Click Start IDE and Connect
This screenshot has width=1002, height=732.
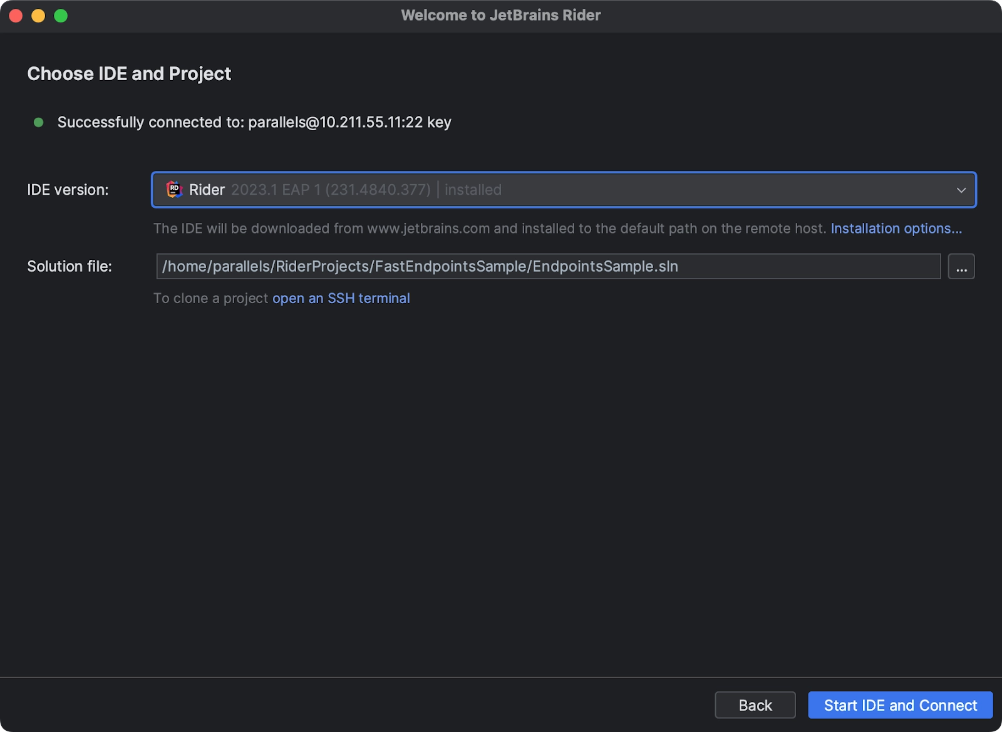[901, 705]
